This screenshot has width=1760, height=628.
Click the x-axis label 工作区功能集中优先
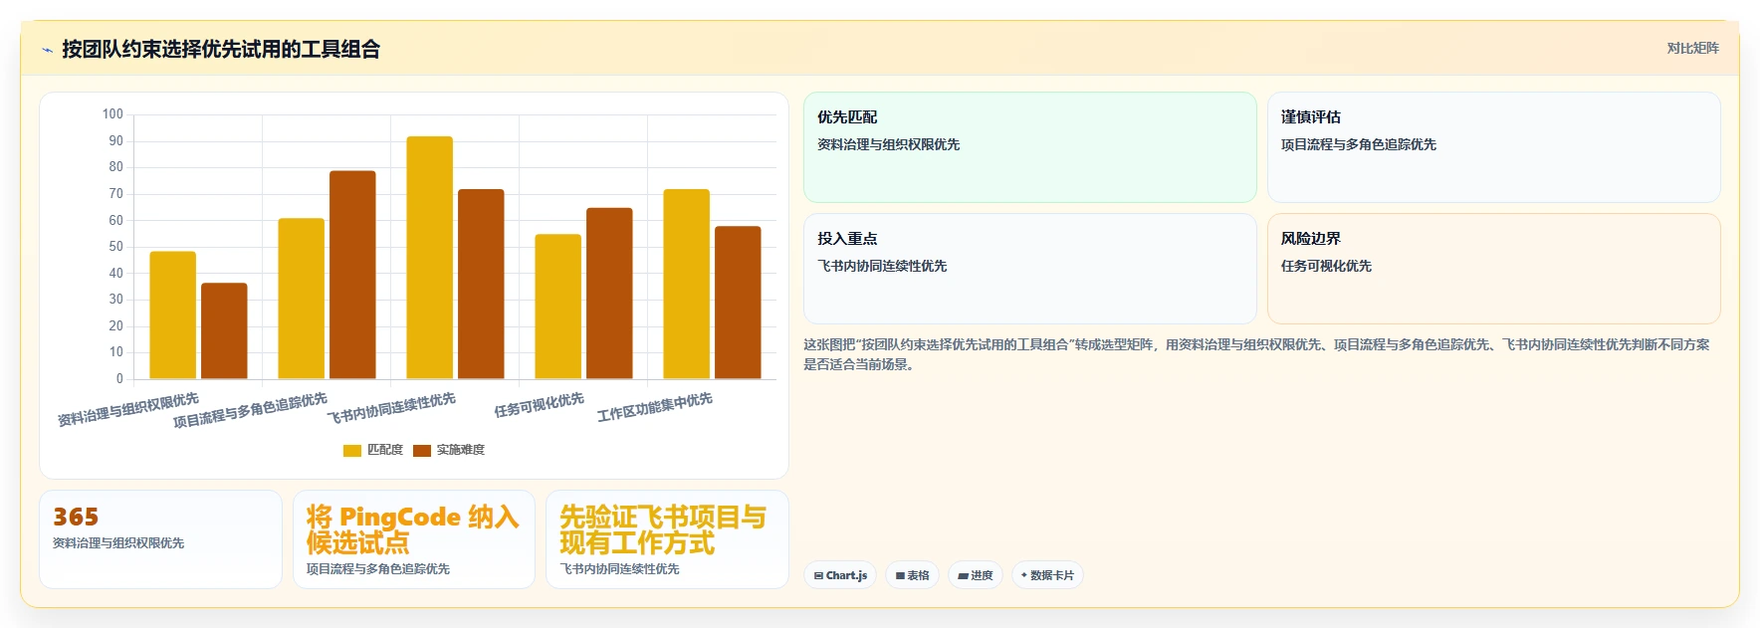(x=655, y=407)
